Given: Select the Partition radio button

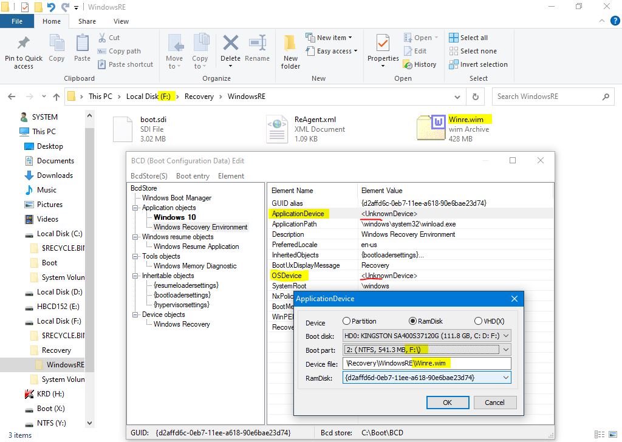Looking at the screenshot, I should 347,321.
